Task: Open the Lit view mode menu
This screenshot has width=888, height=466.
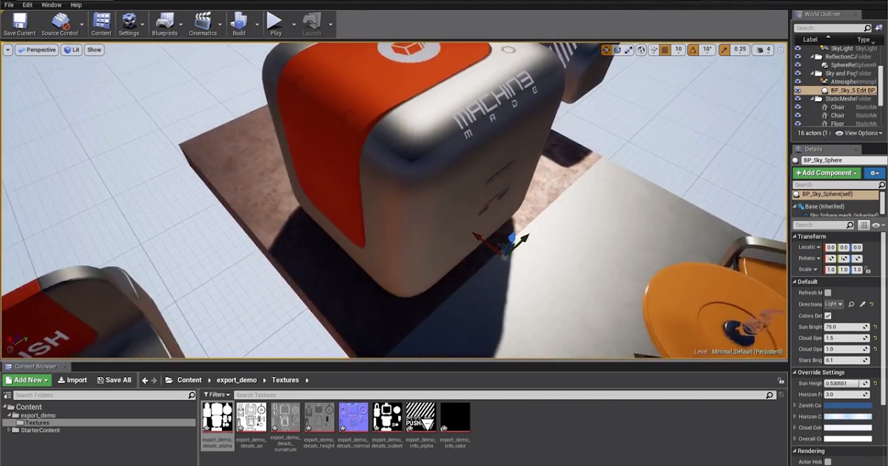Action: 72,50
